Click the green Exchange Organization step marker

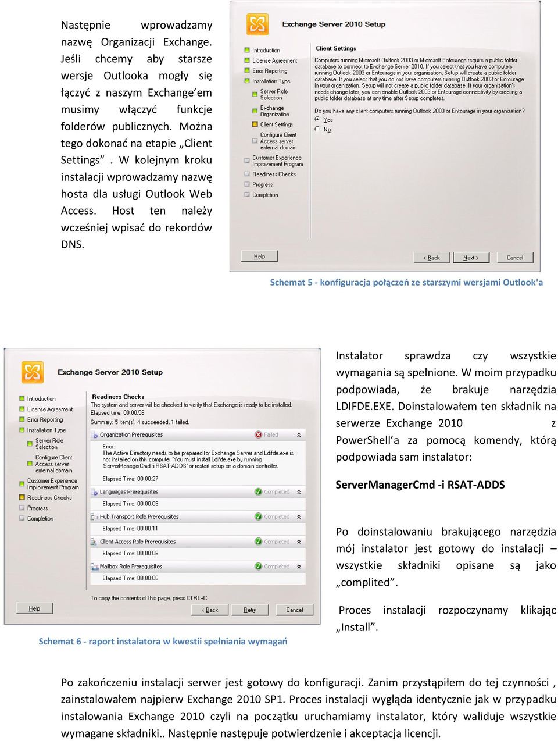pos(255,111)
